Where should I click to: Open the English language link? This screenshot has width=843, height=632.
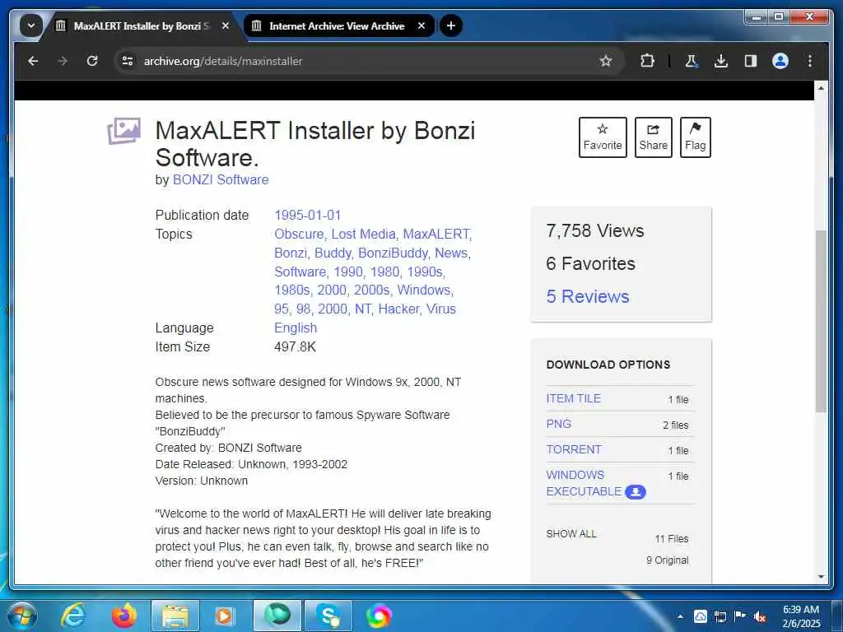click(296, 328)
